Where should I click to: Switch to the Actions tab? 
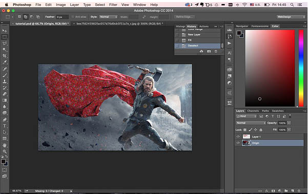point(204,26)
